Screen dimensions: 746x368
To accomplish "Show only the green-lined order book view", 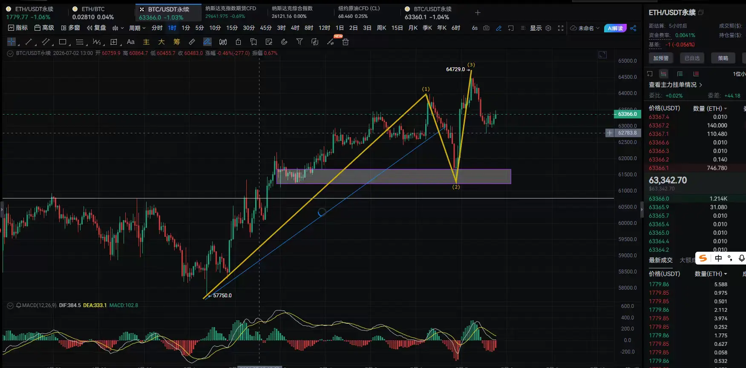I will 680,74.
